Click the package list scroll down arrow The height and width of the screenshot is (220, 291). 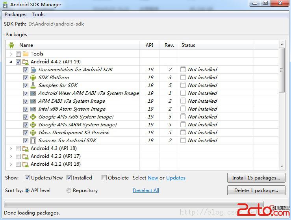click(x=282, y=166)
